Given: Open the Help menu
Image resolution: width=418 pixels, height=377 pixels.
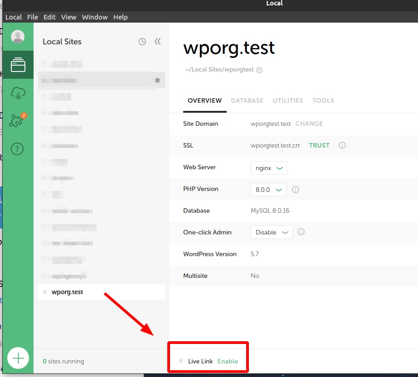Looking at the screenshot, I should [121, 17].
